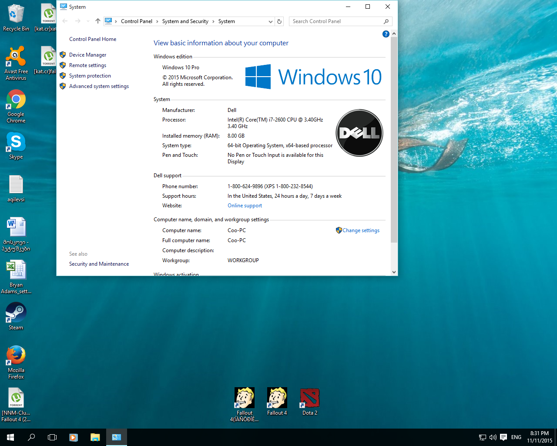Image resolution: width=557 pixels, height=446 pixels.
Task: Expand the chevron after Control Panel breadcrumb
Action: pyautogui.click(x=157, y=21)
